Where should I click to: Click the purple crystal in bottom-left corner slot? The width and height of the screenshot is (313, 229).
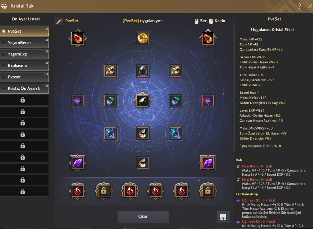(77, 163)
